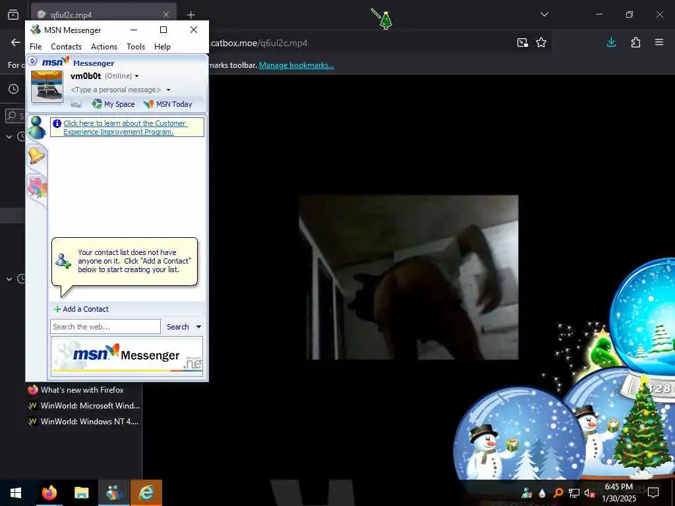
Task: Open Internet Explorer from the taskbar
Action: pos(146,493)
